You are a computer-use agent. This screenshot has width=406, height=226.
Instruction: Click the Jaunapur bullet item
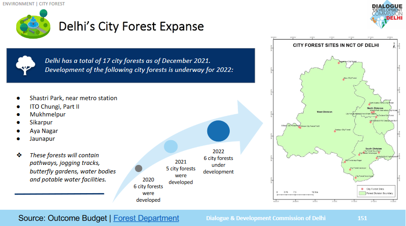42,139
